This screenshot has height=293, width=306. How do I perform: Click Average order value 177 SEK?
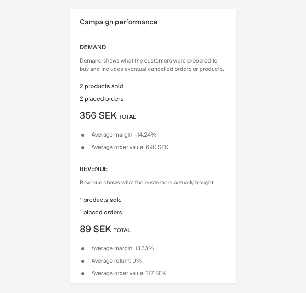[128, 273]
